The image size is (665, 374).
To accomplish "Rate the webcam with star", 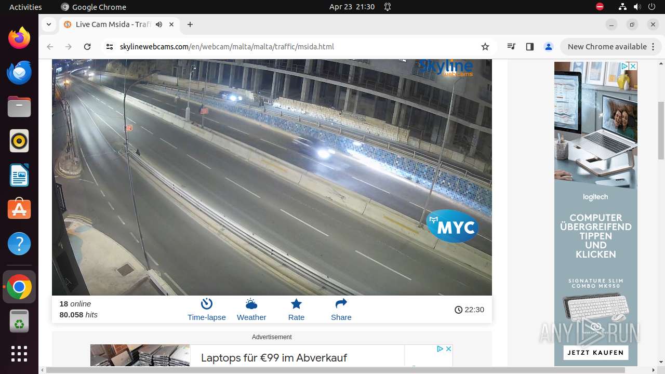I will (296, 310).
